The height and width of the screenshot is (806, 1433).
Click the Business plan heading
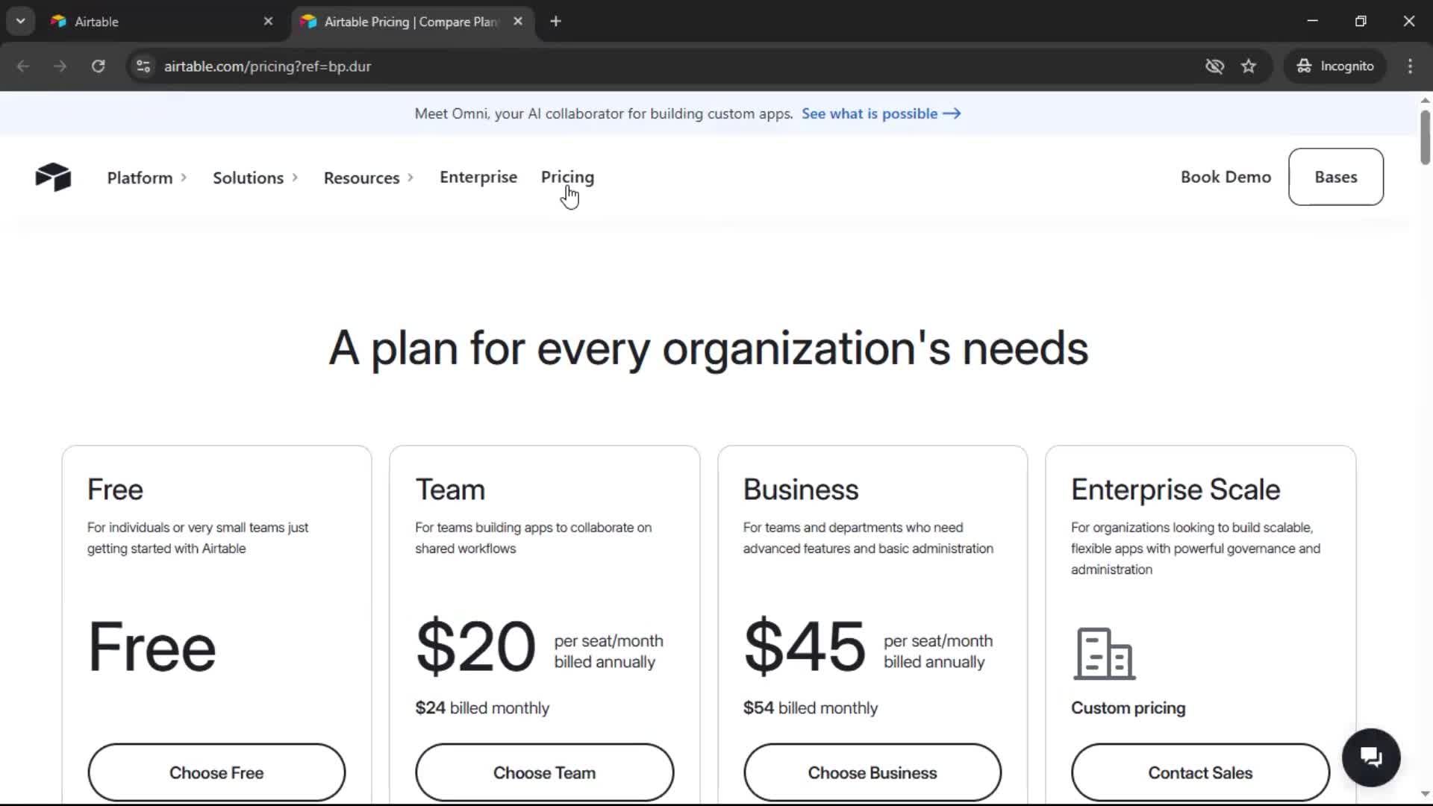(801, 490)
